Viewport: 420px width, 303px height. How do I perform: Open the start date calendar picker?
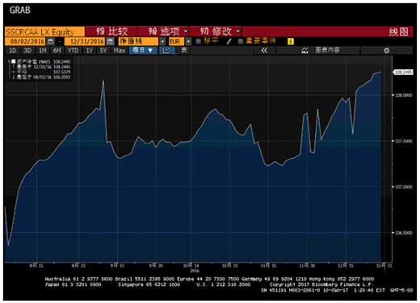51,41
